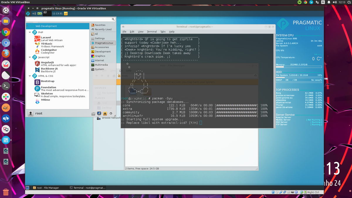This screenshot has height=198, width=352.
Task: Launch the Yii-Basic Framework entry
Action: [x=49, y=45]
